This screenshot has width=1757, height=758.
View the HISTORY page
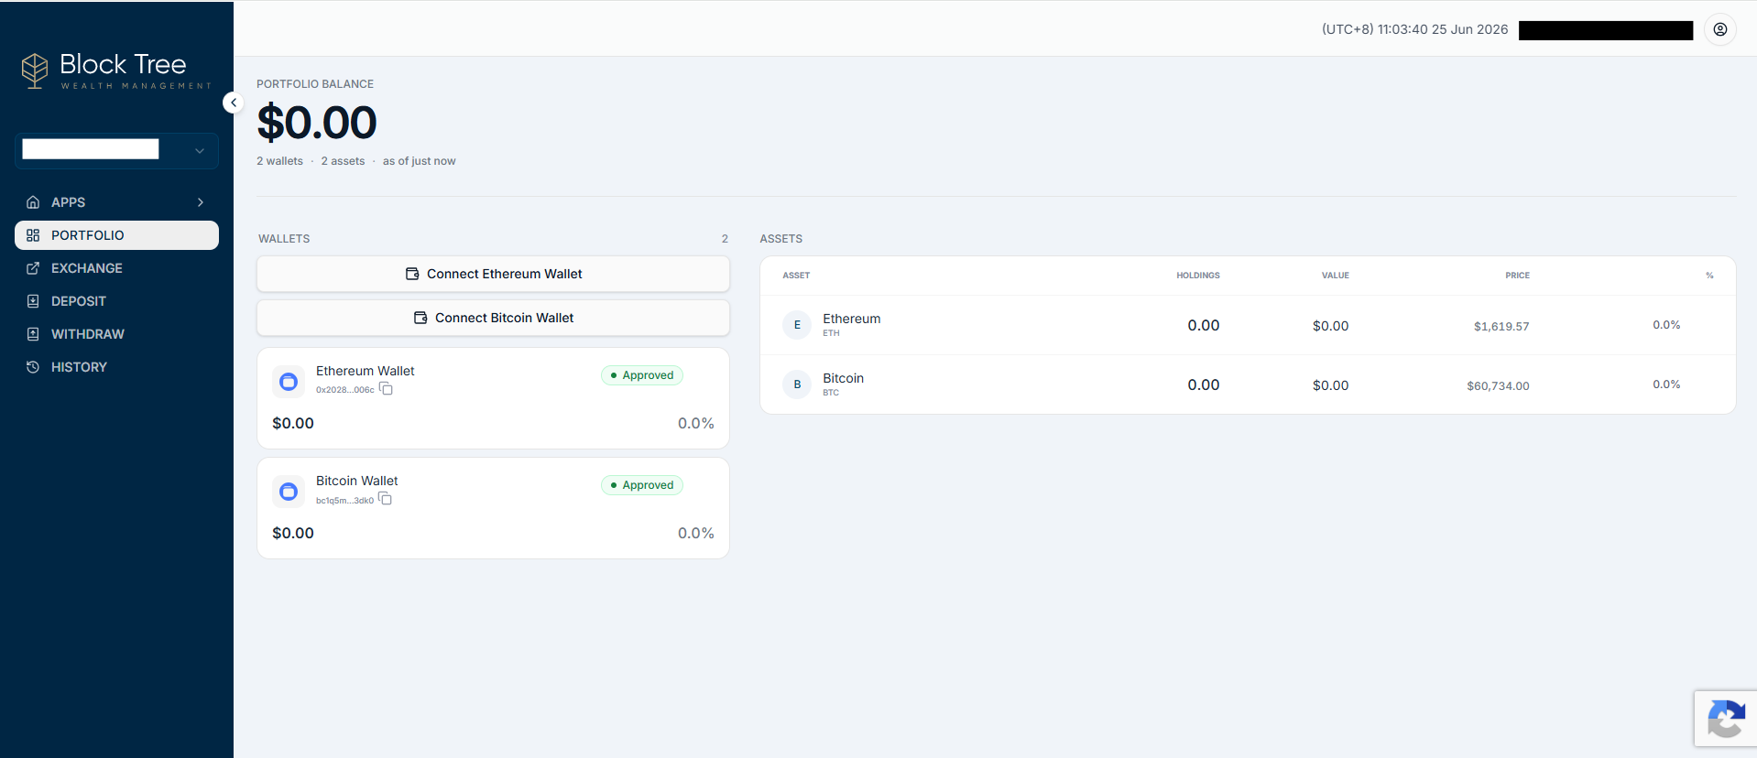tap(116, 367)
